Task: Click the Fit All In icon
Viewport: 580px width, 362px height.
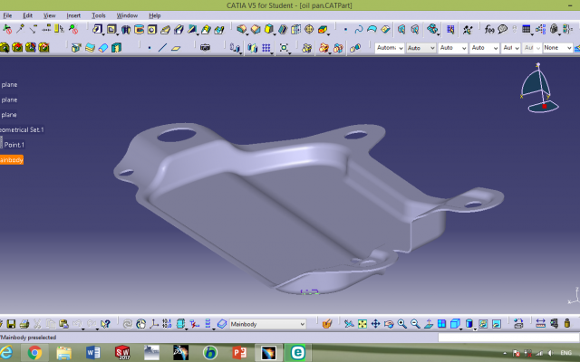Action: pyautogui.click(x=362, y=324)
